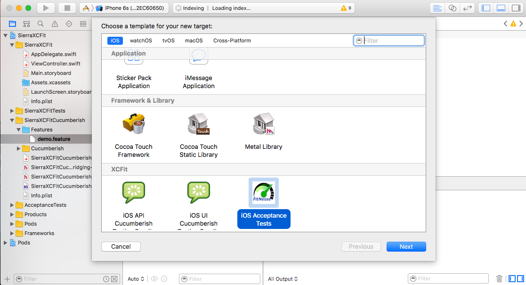The width and height of the screenshot is (526, 285).
Task: Expand the AcceptanceTests group
Action: coord(12,205)
